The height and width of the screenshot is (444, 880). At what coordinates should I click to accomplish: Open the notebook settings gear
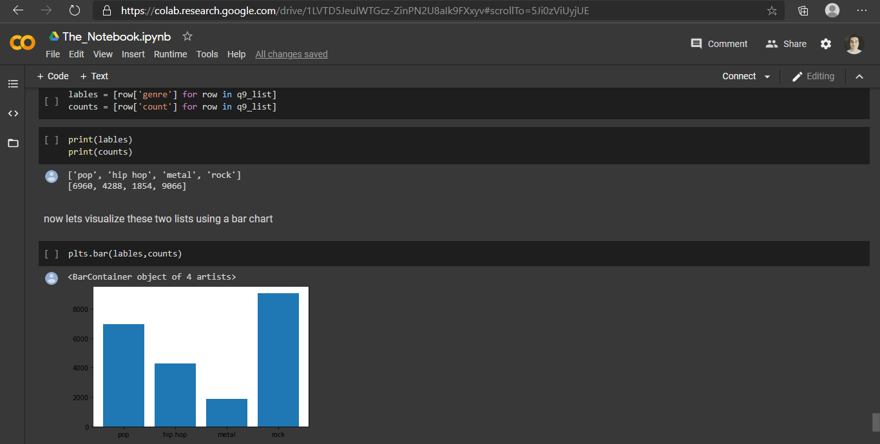(826, 43)
